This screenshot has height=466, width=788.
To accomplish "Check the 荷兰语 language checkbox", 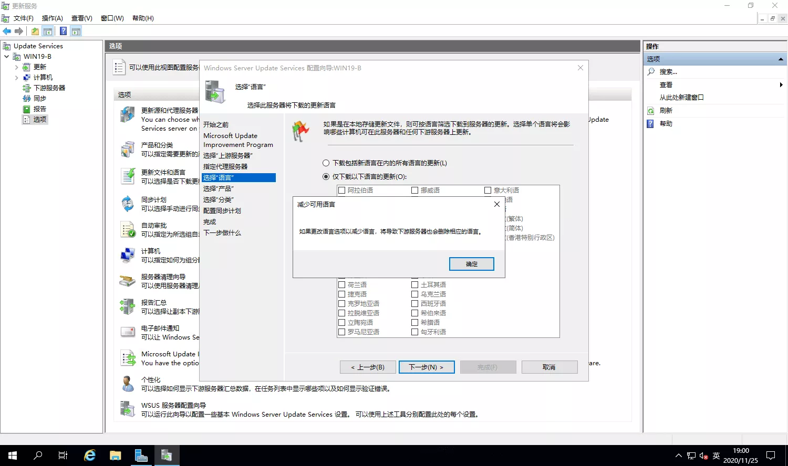I will 342,285.
